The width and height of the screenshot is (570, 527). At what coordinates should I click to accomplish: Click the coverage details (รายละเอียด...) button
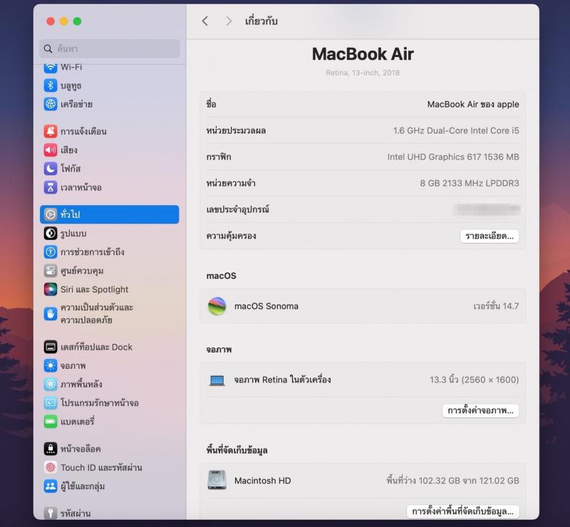coord(489,236)
